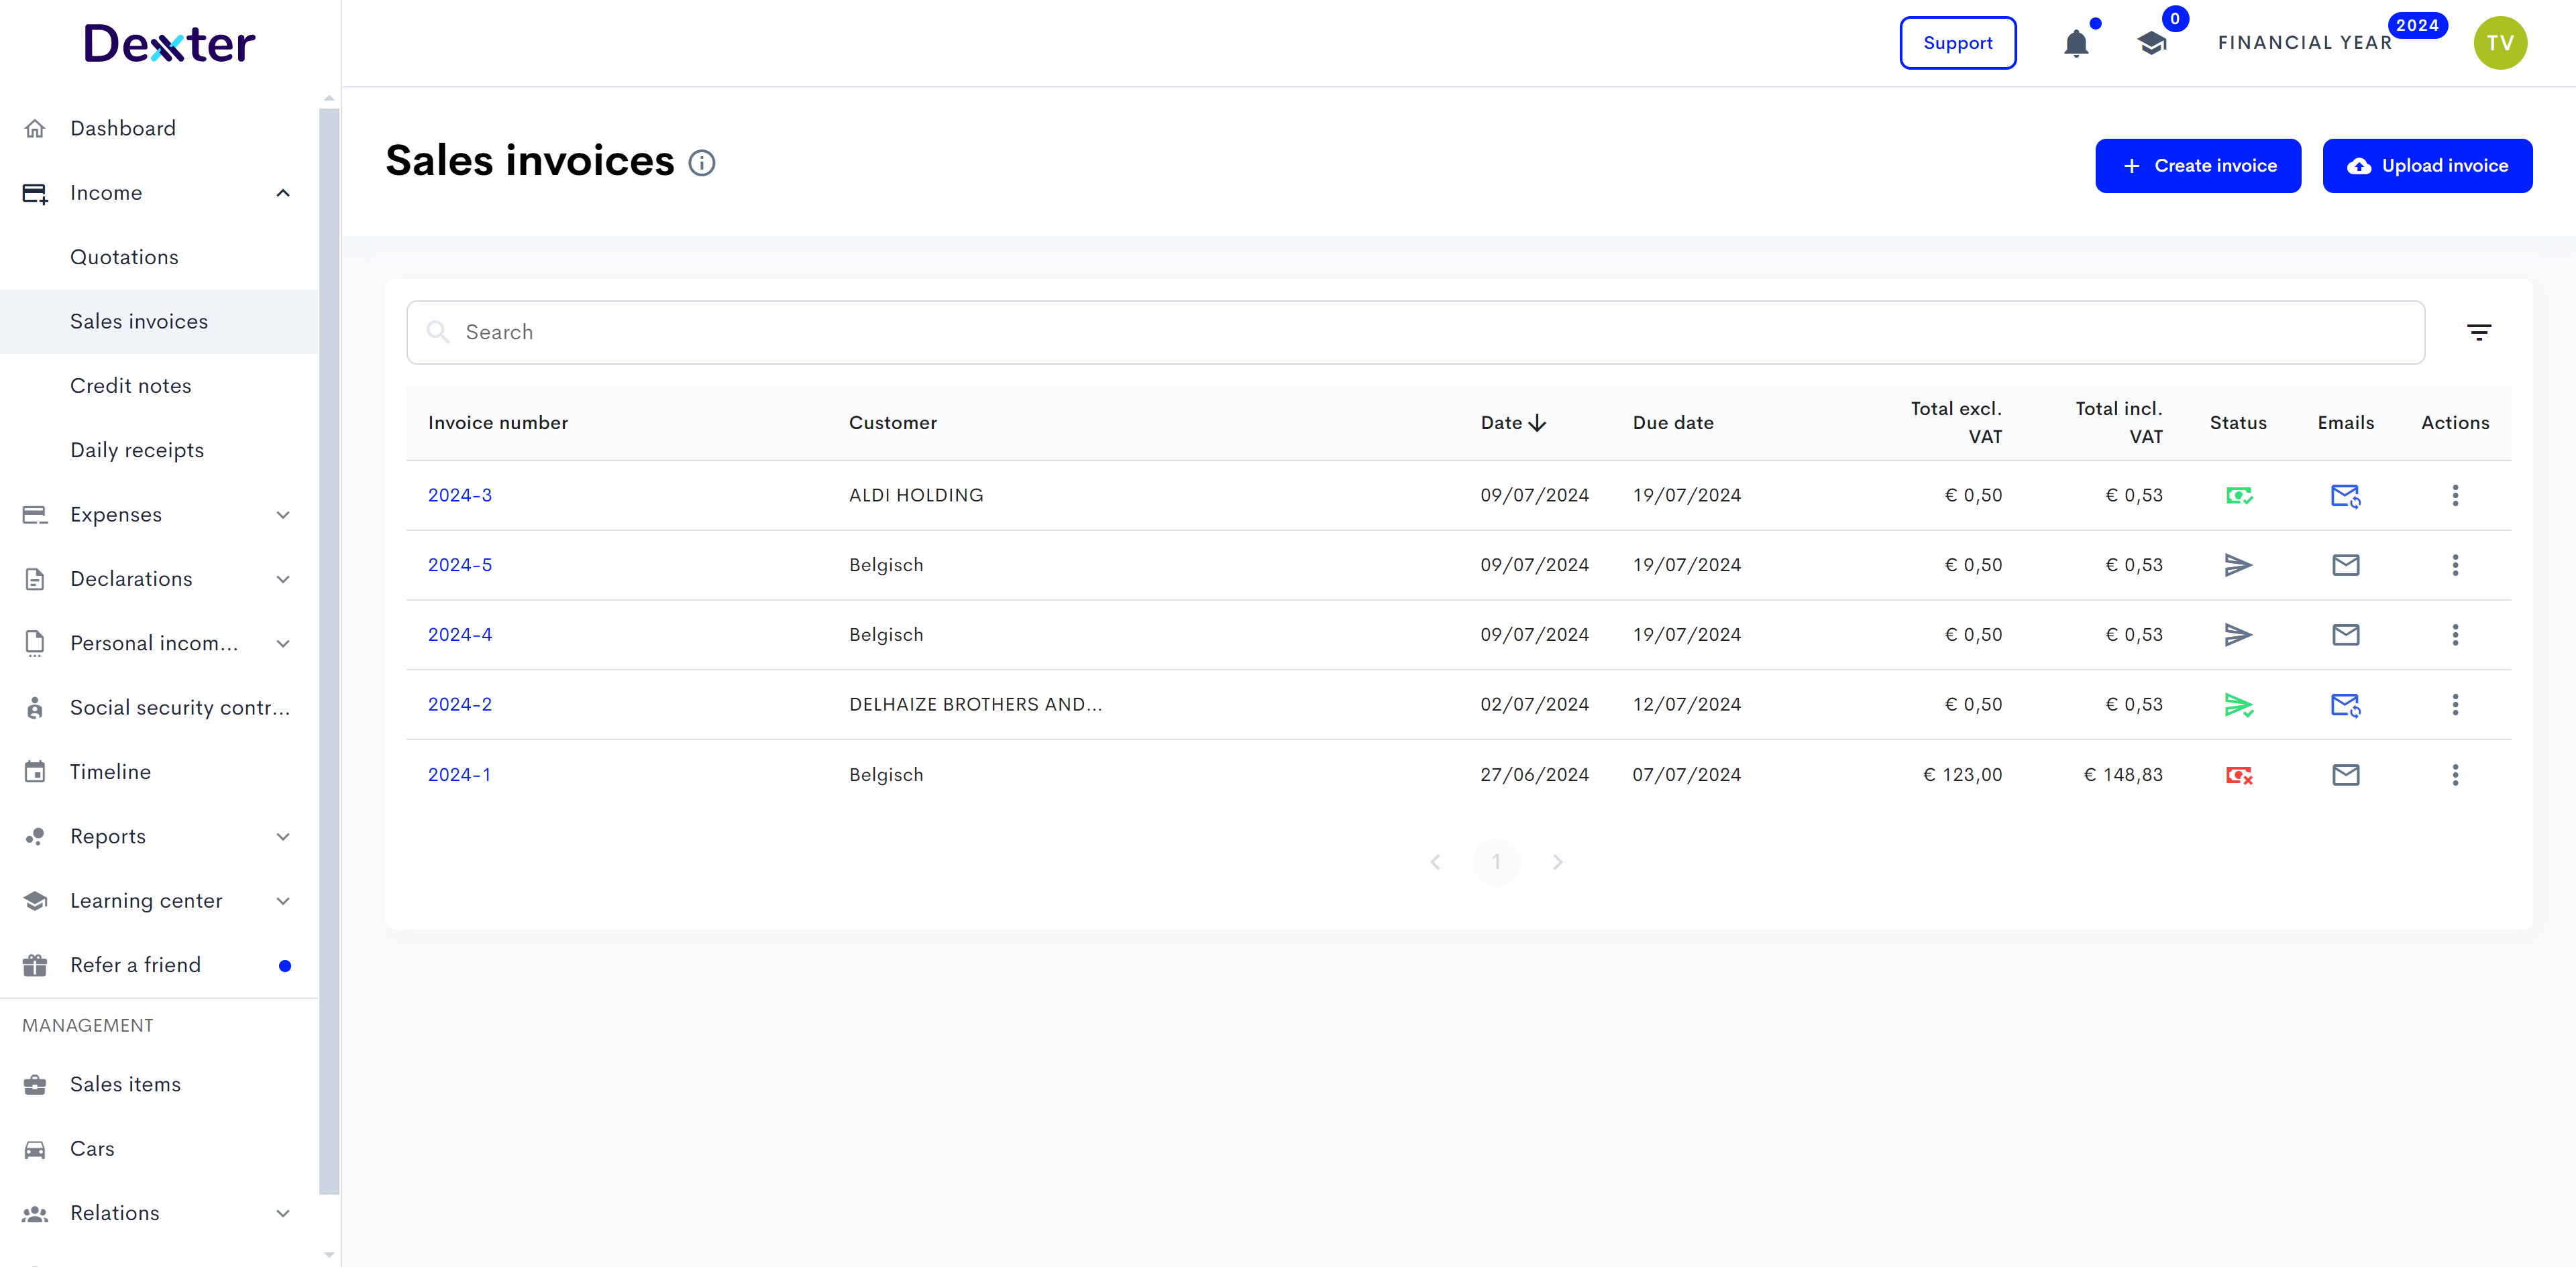Toggle the Income section collapse

(282, 192)
